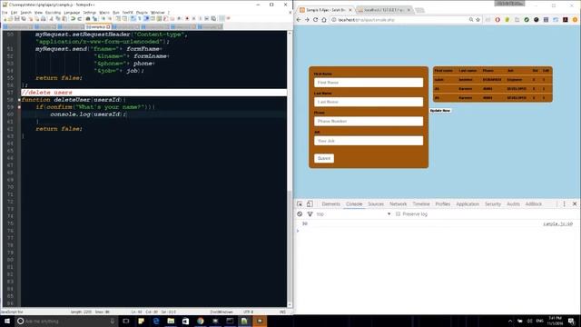
Task: Bookmark the page with the star icon
Action: tap(478, 20)
